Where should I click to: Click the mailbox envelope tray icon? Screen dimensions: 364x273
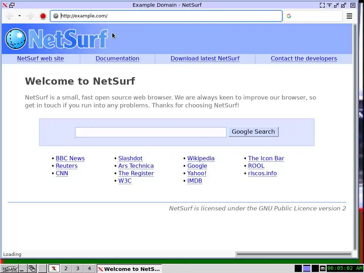(x=323, y=269)
